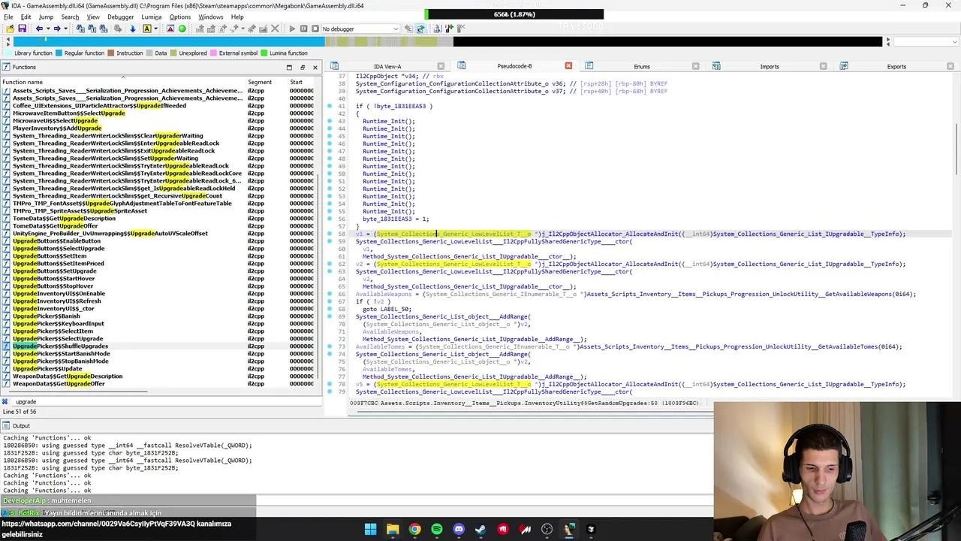Screen dimensions: 961x541
Task: Open dropdown next to yellow 'A' icon
Action: (x=155, y=29)
